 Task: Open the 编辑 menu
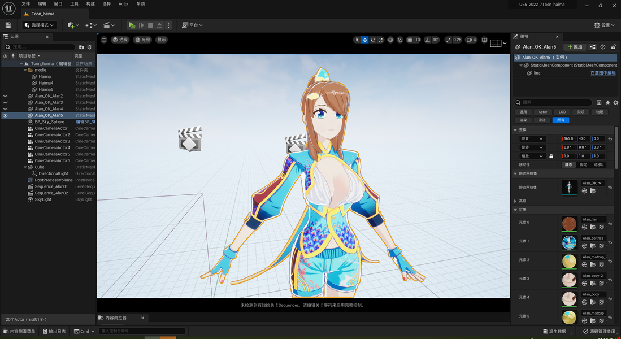click(x=42, y=4)
